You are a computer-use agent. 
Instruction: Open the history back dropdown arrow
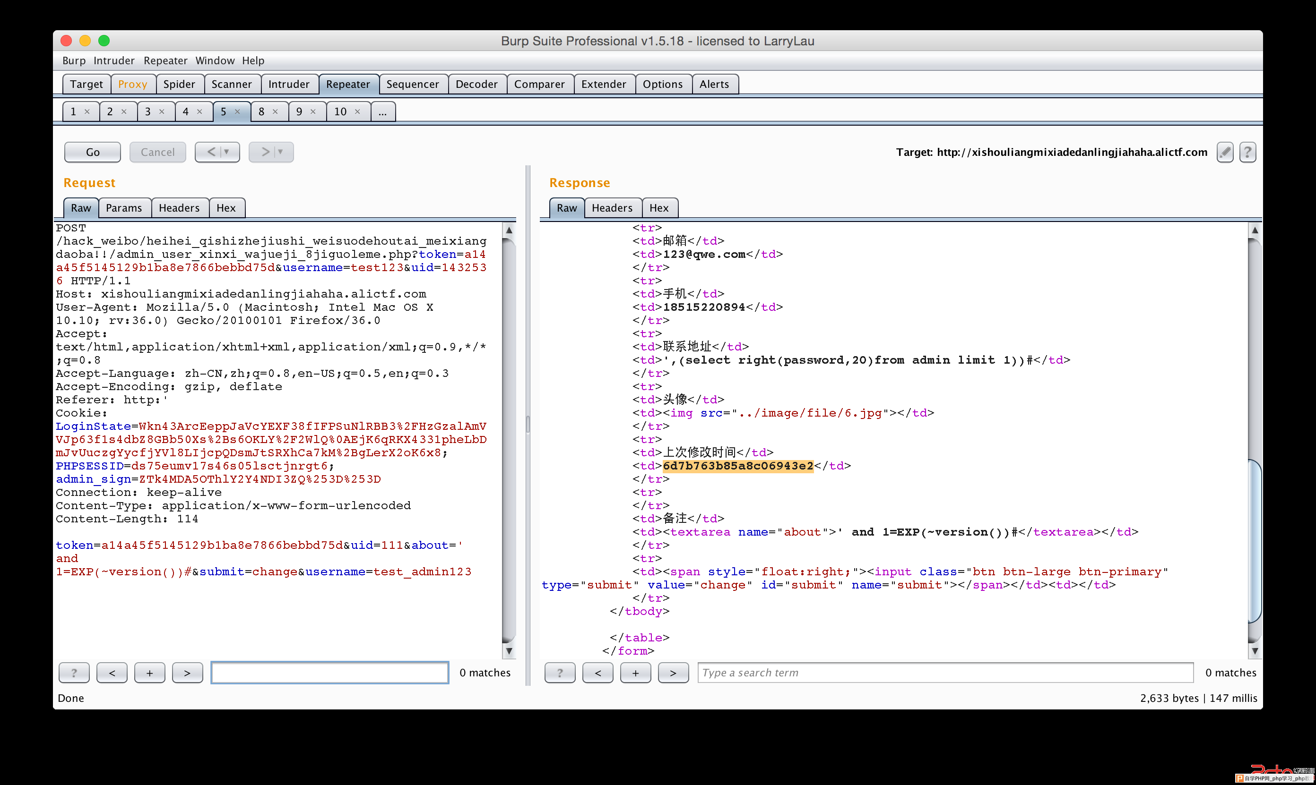click(227, 153)
